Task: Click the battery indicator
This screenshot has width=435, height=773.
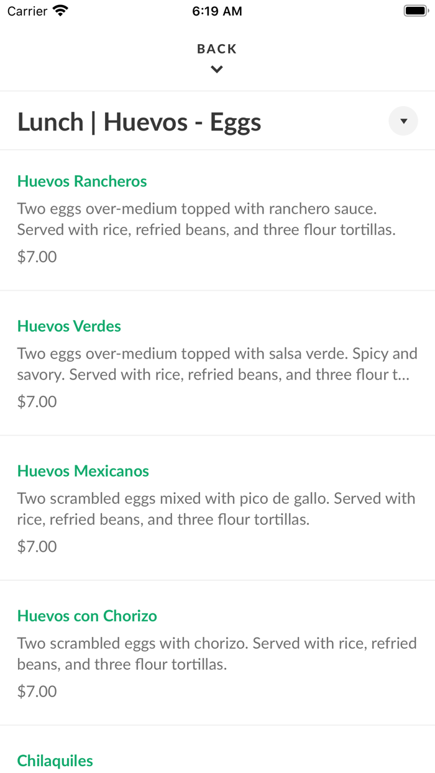Action: [415, 10]
